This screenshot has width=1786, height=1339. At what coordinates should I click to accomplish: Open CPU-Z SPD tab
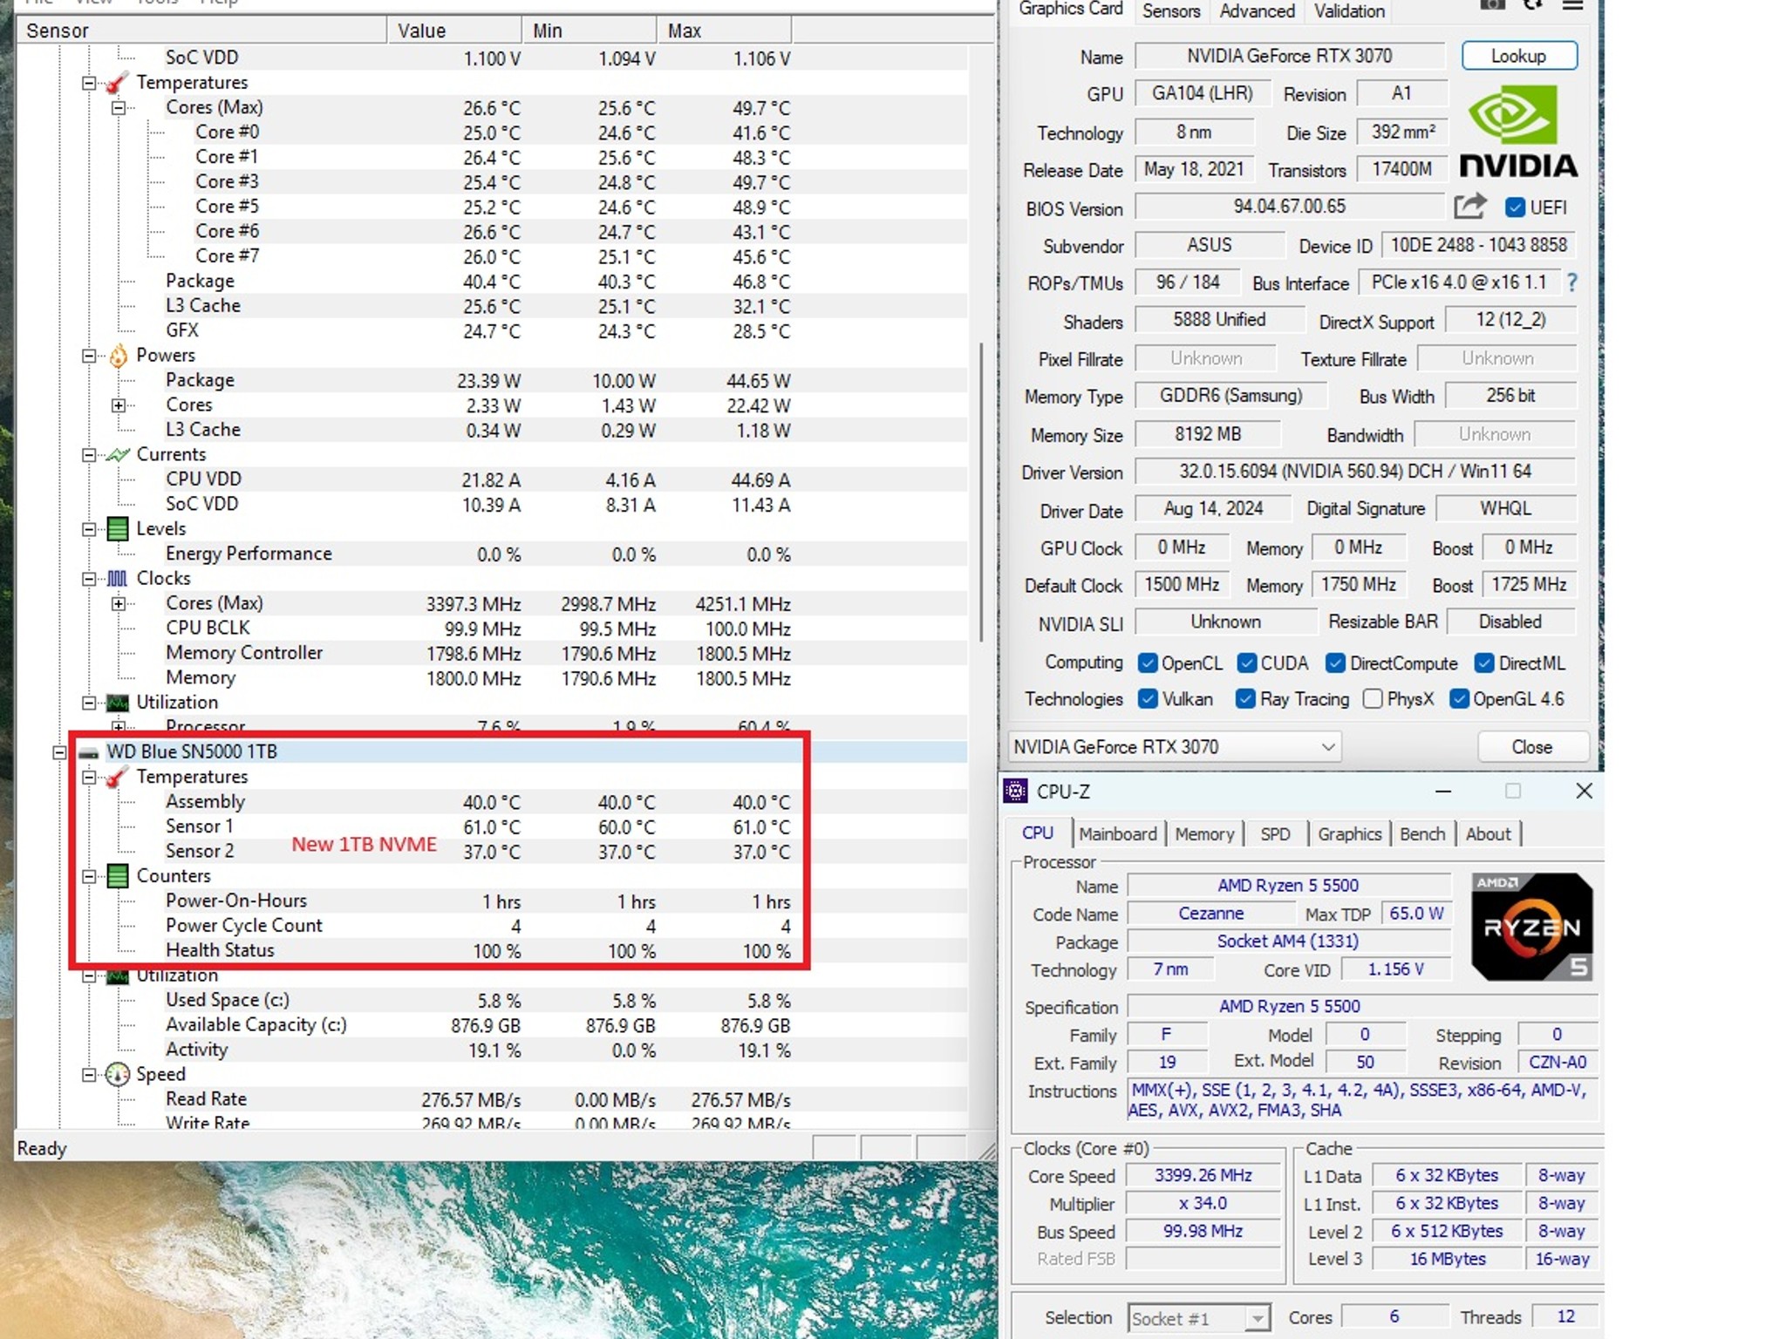tap(1275, 834)
